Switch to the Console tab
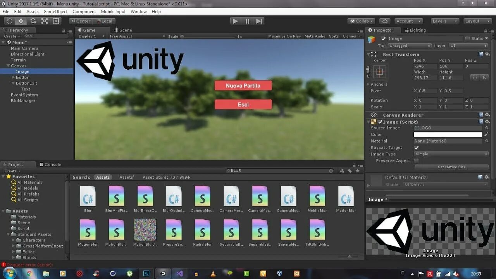The height and width of the screenshot is (279, 496). click(x=50, y=164)
